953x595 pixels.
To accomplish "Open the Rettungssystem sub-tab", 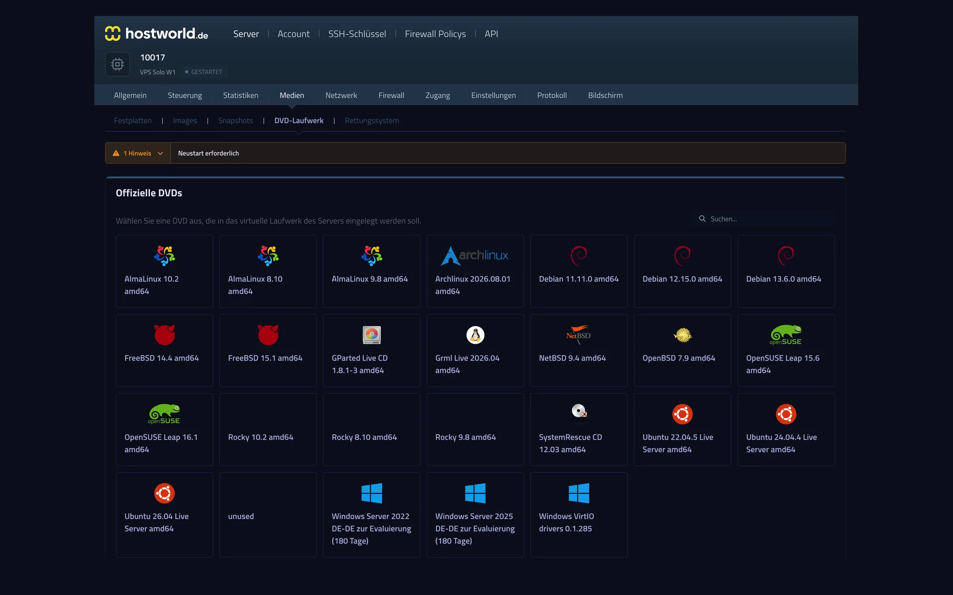I will [x=372, y=120].
